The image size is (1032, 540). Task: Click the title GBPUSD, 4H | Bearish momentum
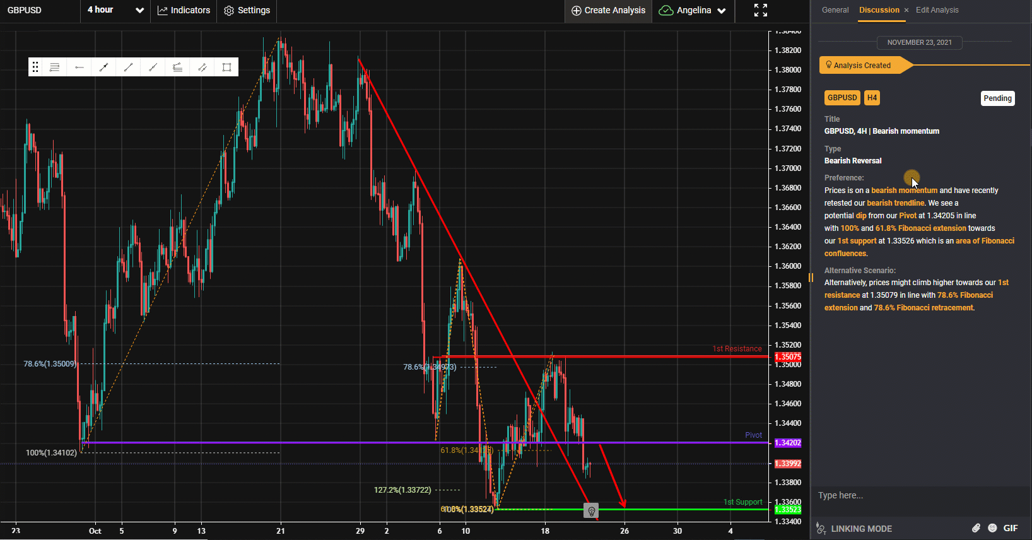882,131
